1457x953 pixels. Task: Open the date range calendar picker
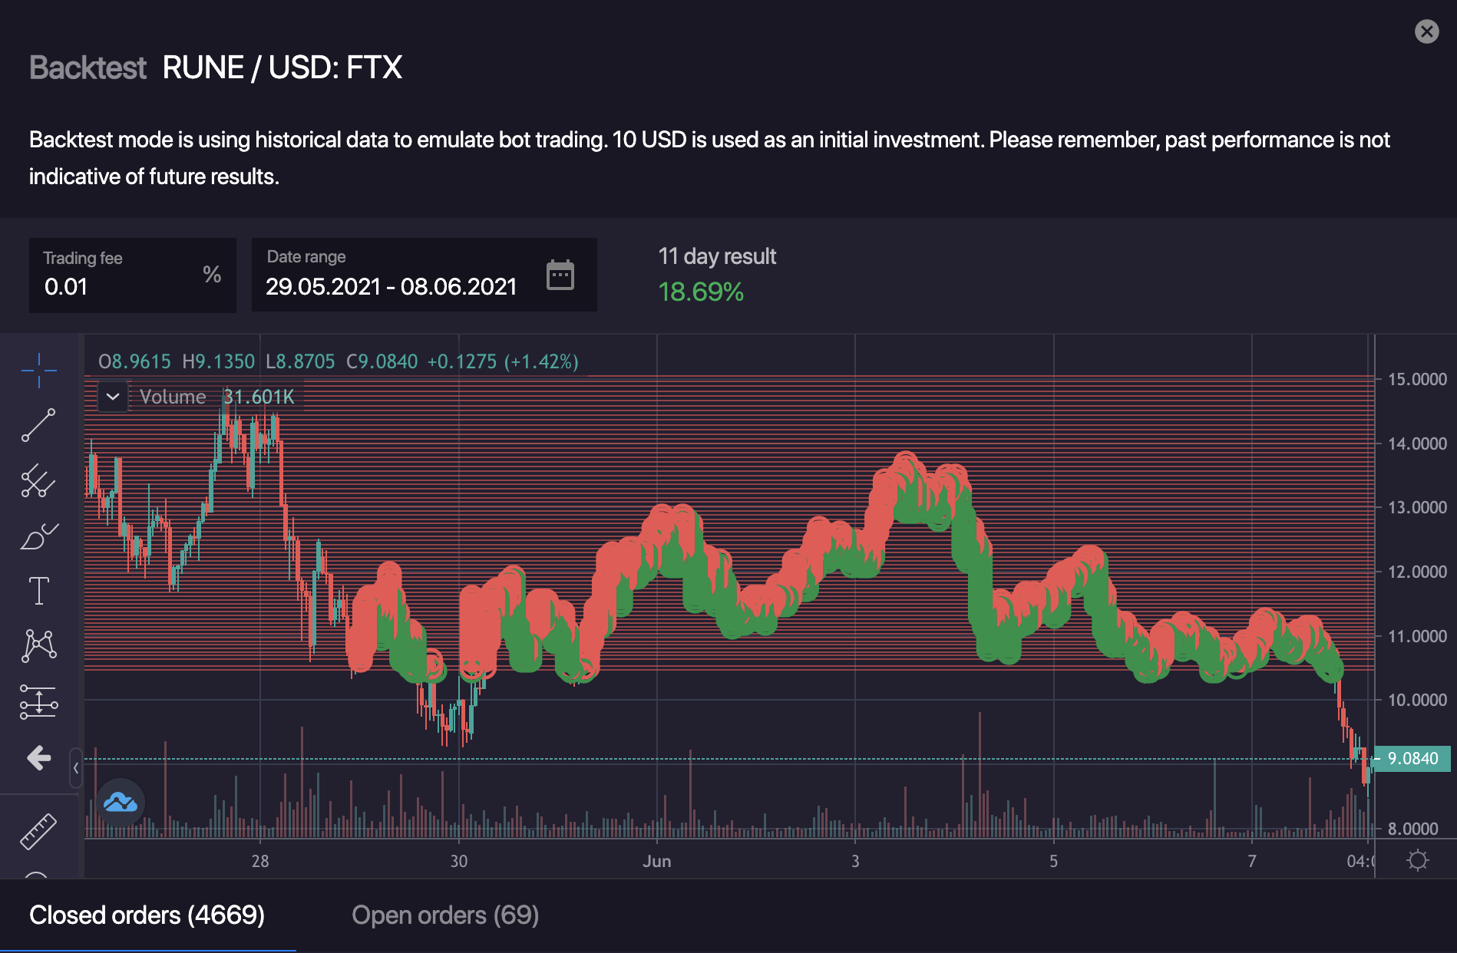560,275
